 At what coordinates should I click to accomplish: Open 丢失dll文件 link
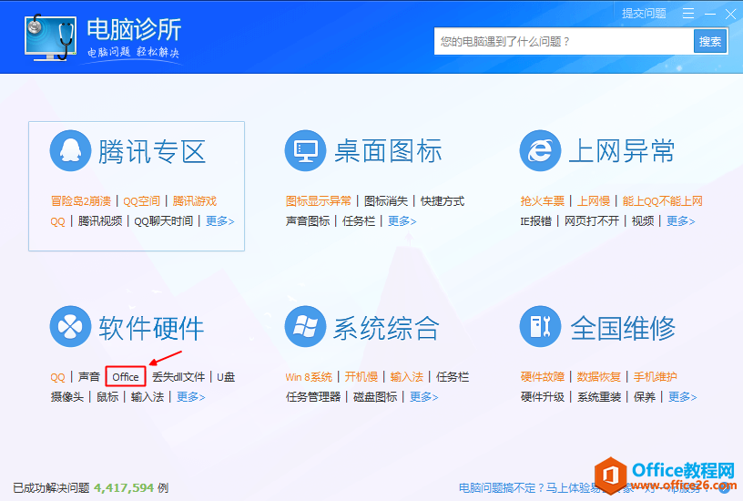pyautogui.click(x=178, y=377)
